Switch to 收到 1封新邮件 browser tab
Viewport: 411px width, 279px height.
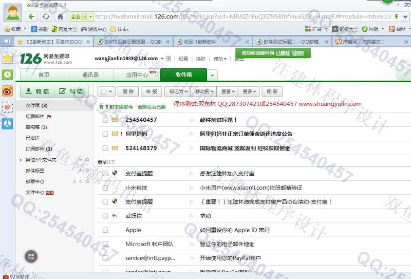(212, 42)
